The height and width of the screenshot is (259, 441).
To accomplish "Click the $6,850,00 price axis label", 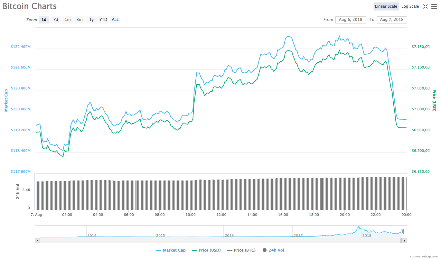I will (421, 172).
